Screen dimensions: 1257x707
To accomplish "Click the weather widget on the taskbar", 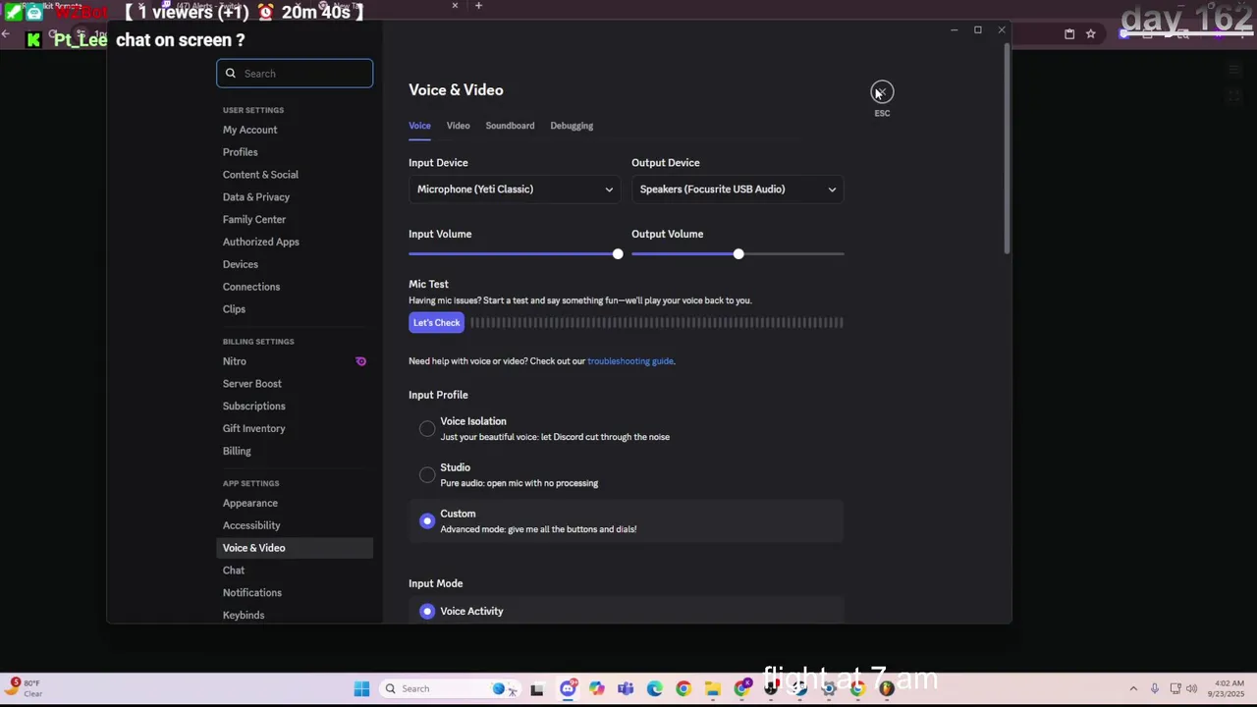I will point(26,688).
